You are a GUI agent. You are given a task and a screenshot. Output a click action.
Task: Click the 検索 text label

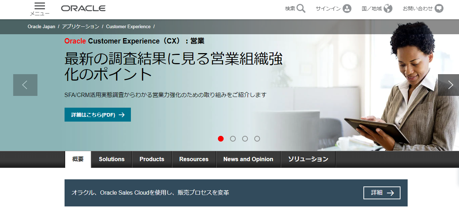(x=290, y=9)
